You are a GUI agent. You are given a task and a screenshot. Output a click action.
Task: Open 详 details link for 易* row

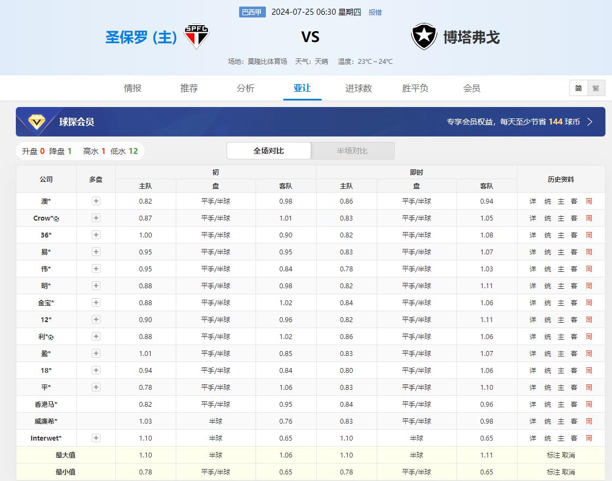click(532, 252)
